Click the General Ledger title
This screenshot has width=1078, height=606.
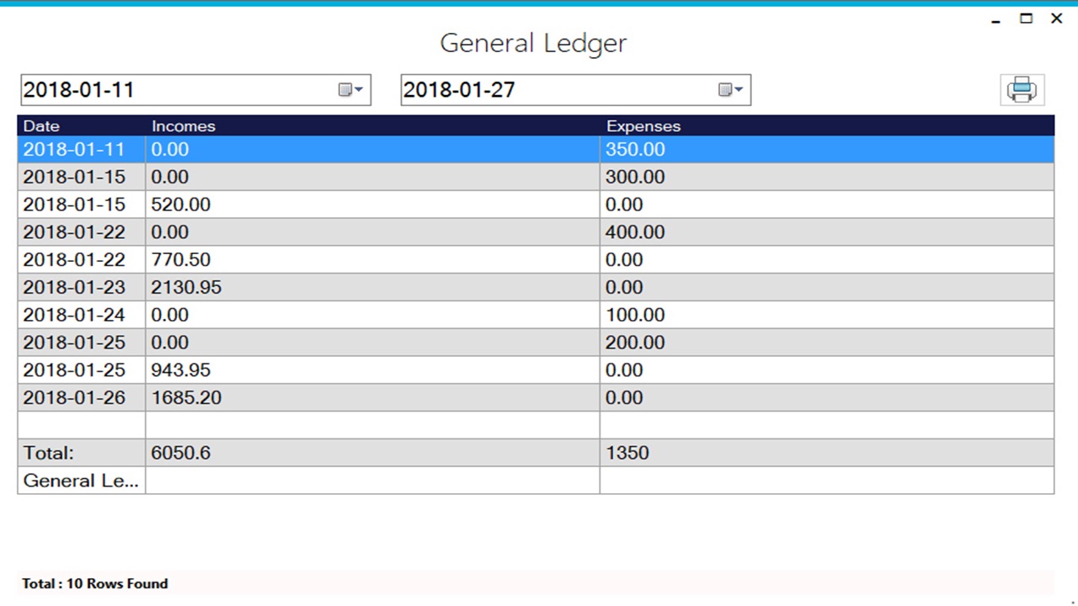pos(532,43)
